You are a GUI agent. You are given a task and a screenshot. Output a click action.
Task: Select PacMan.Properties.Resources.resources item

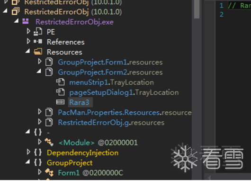(125, 112)
